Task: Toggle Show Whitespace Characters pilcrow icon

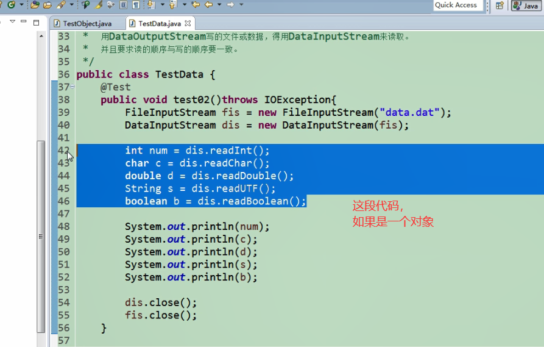Action: [x=136, y=5]
